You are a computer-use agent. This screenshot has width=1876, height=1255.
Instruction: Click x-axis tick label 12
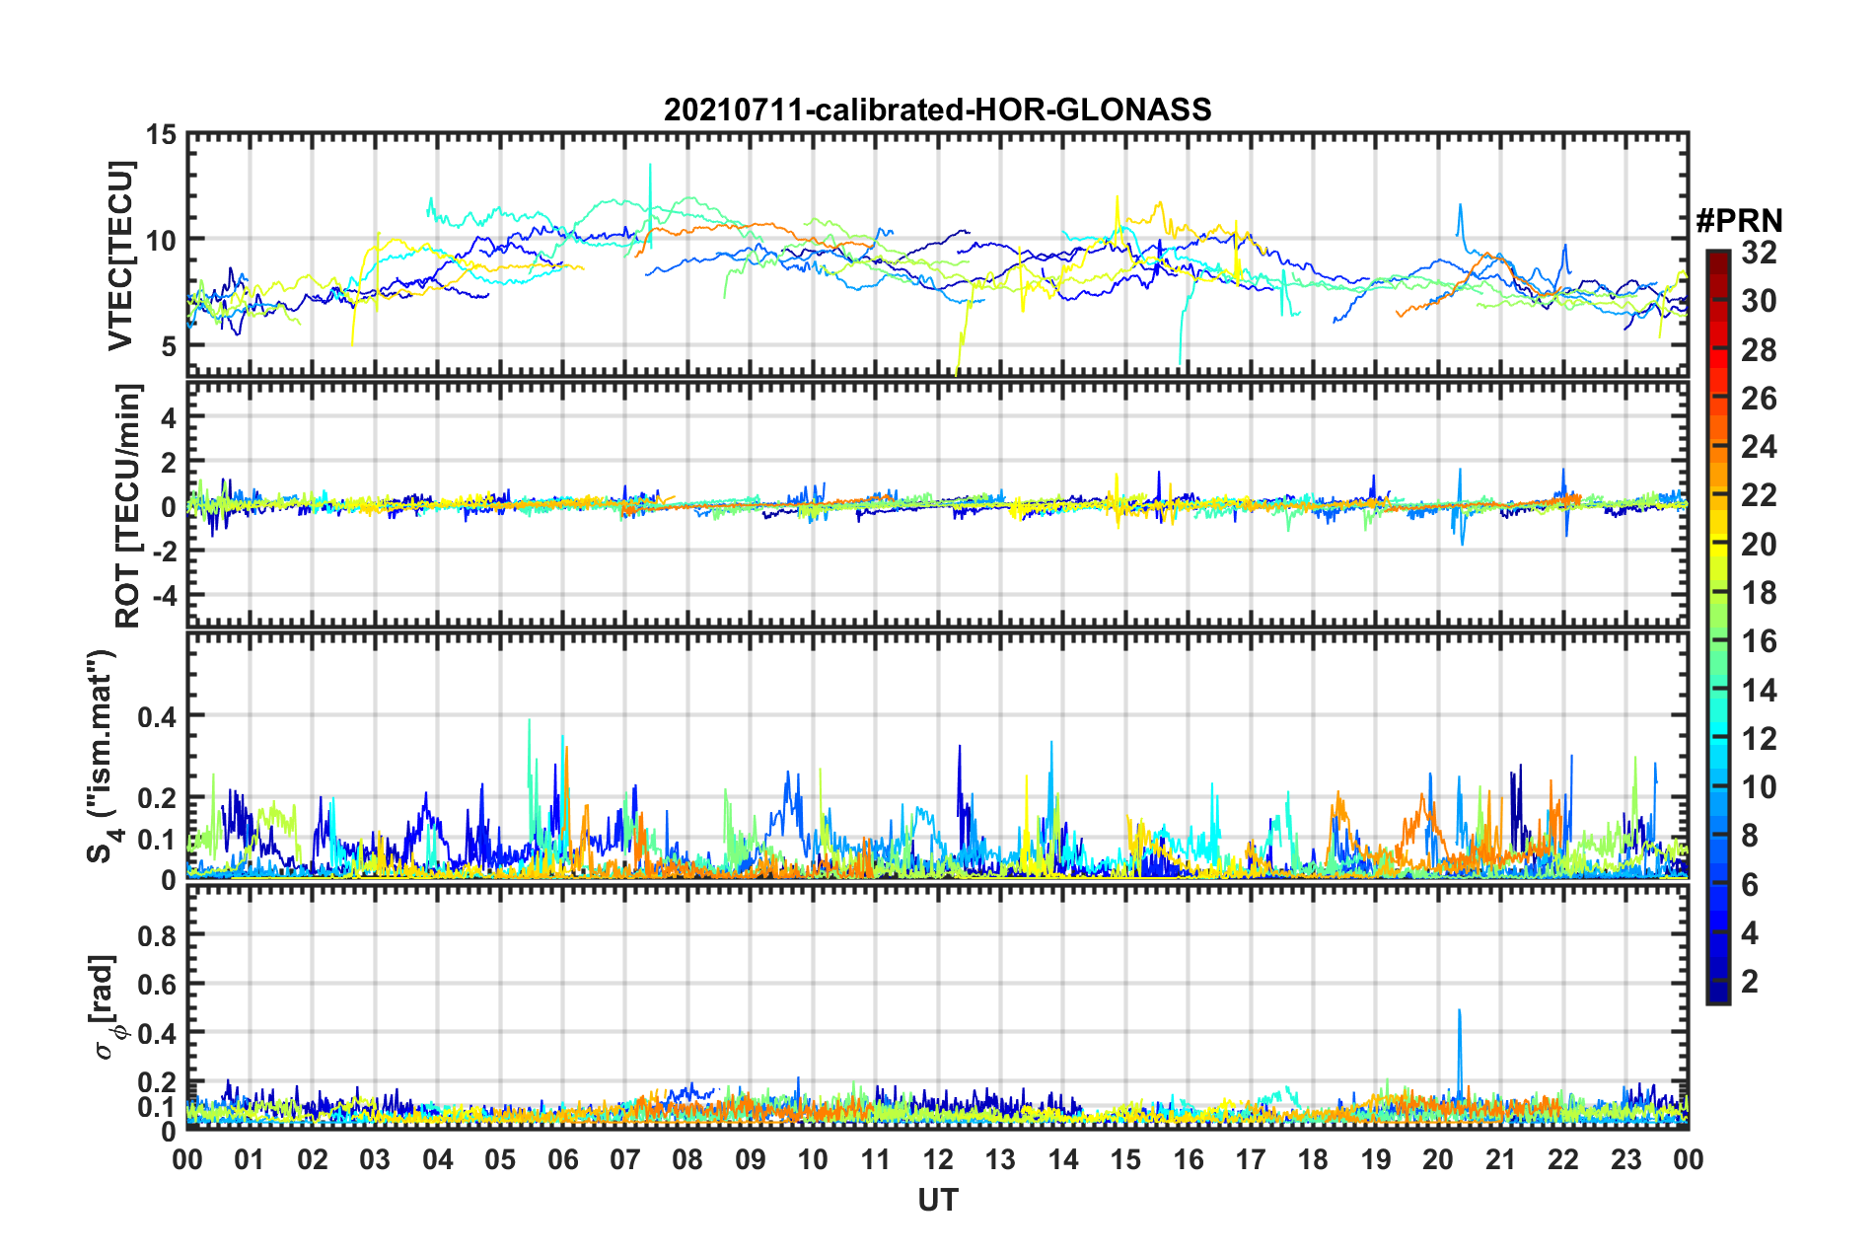pos(937,1159)
